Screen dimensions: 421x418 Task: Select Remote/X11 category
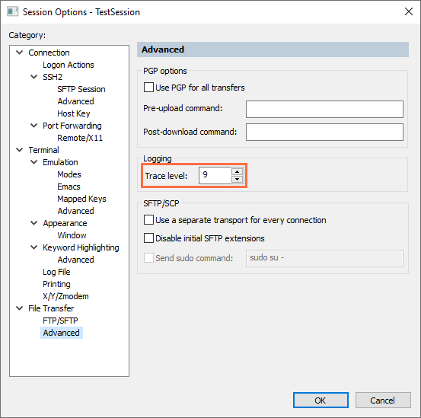pos(80,138)
